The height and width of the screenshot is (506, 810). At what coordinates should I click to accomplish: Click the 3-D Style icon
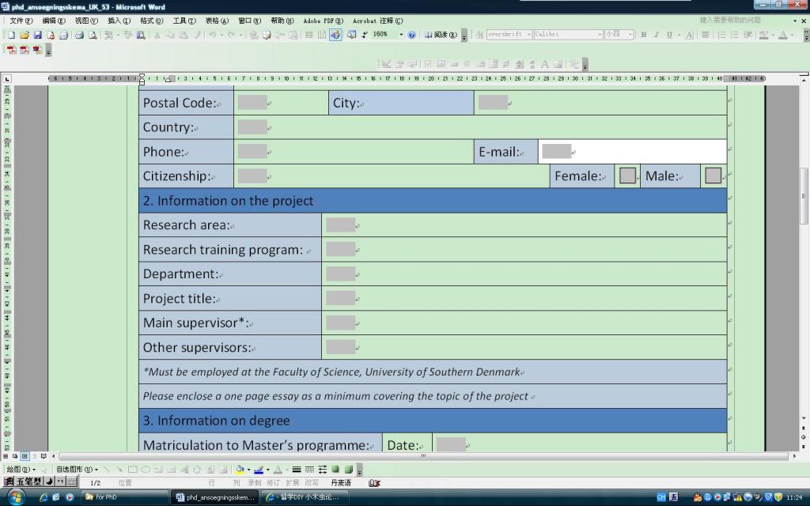349,470
